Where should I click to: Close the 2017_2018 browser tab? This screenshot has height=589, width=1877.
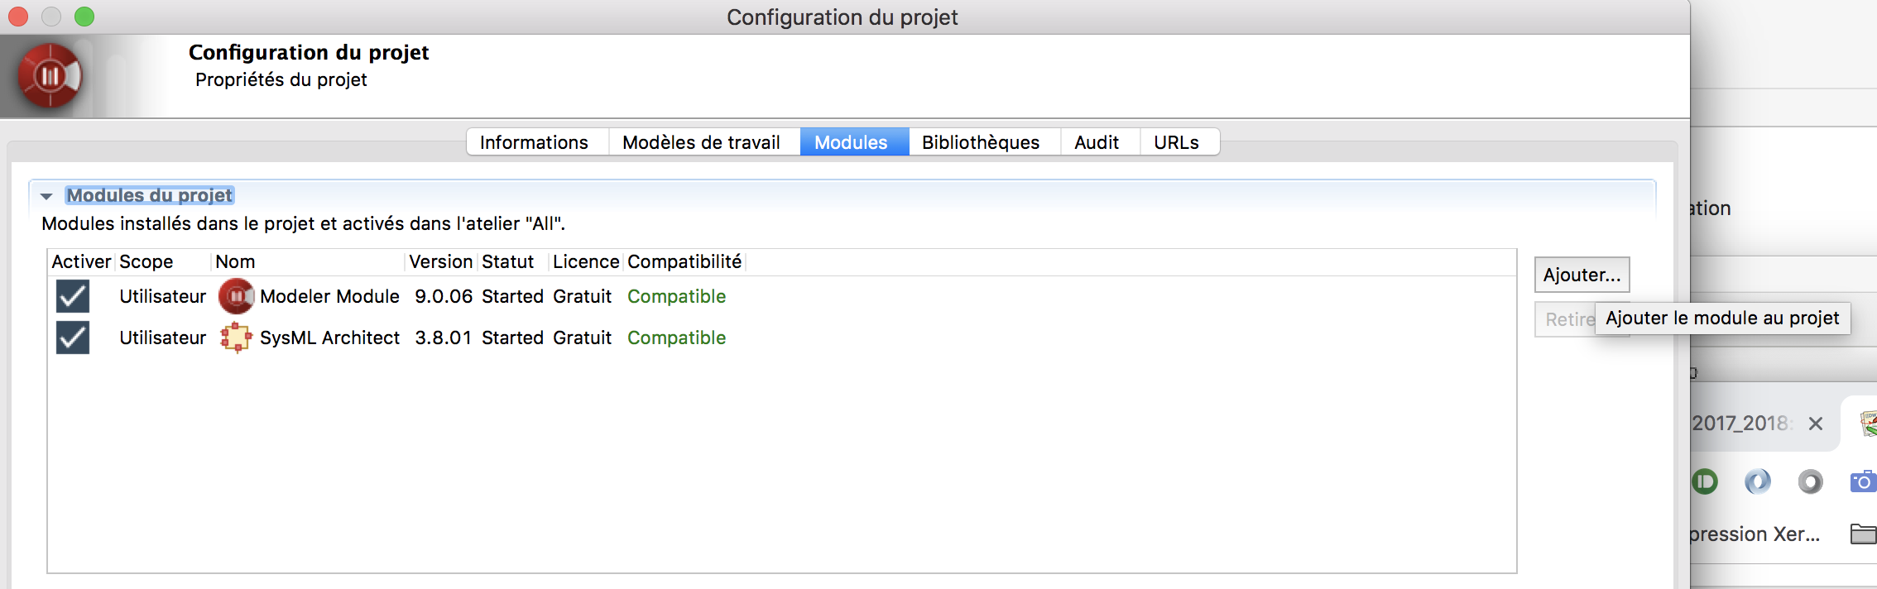[x=1816, y=424]
